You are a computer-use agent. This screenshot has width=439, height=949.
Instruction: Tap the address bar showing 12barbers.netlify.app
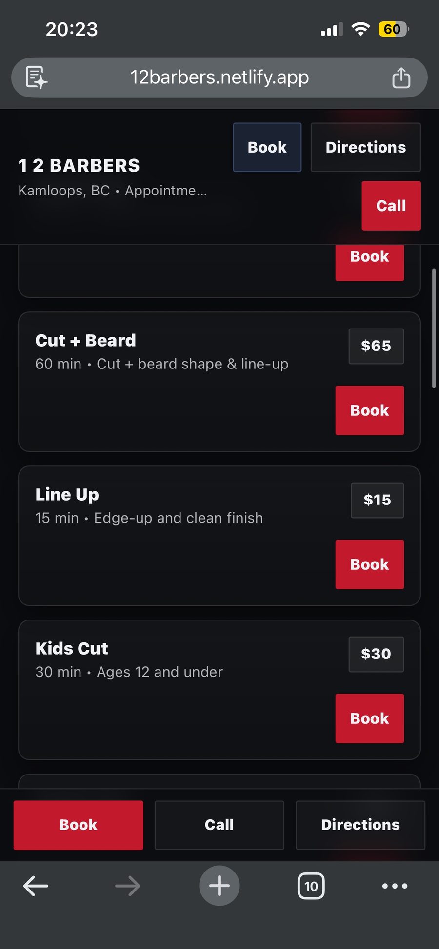click(x=219, y=77)
